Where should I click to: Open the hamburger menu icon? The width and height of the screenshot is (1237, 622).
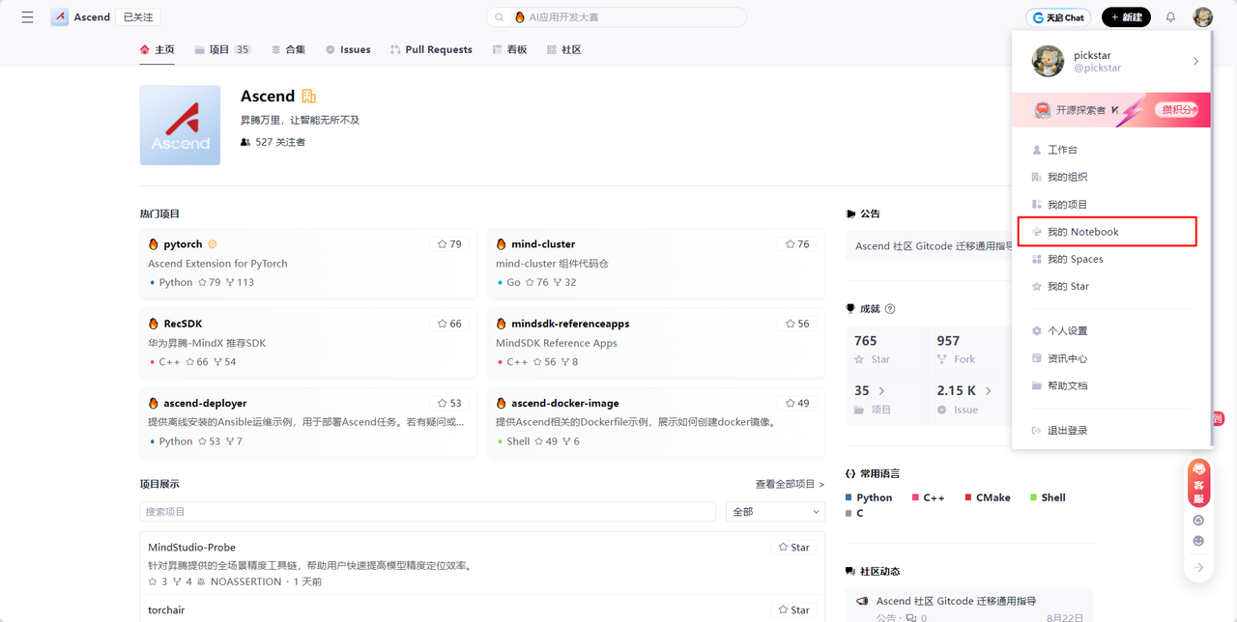(27, 17)
